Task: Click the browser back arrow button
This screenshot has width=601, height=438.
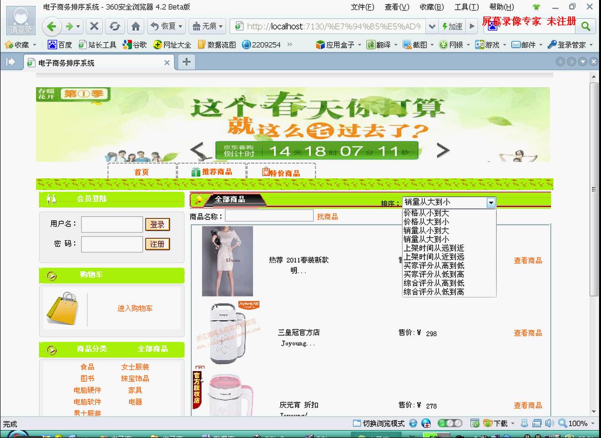Action: point(52,26)
